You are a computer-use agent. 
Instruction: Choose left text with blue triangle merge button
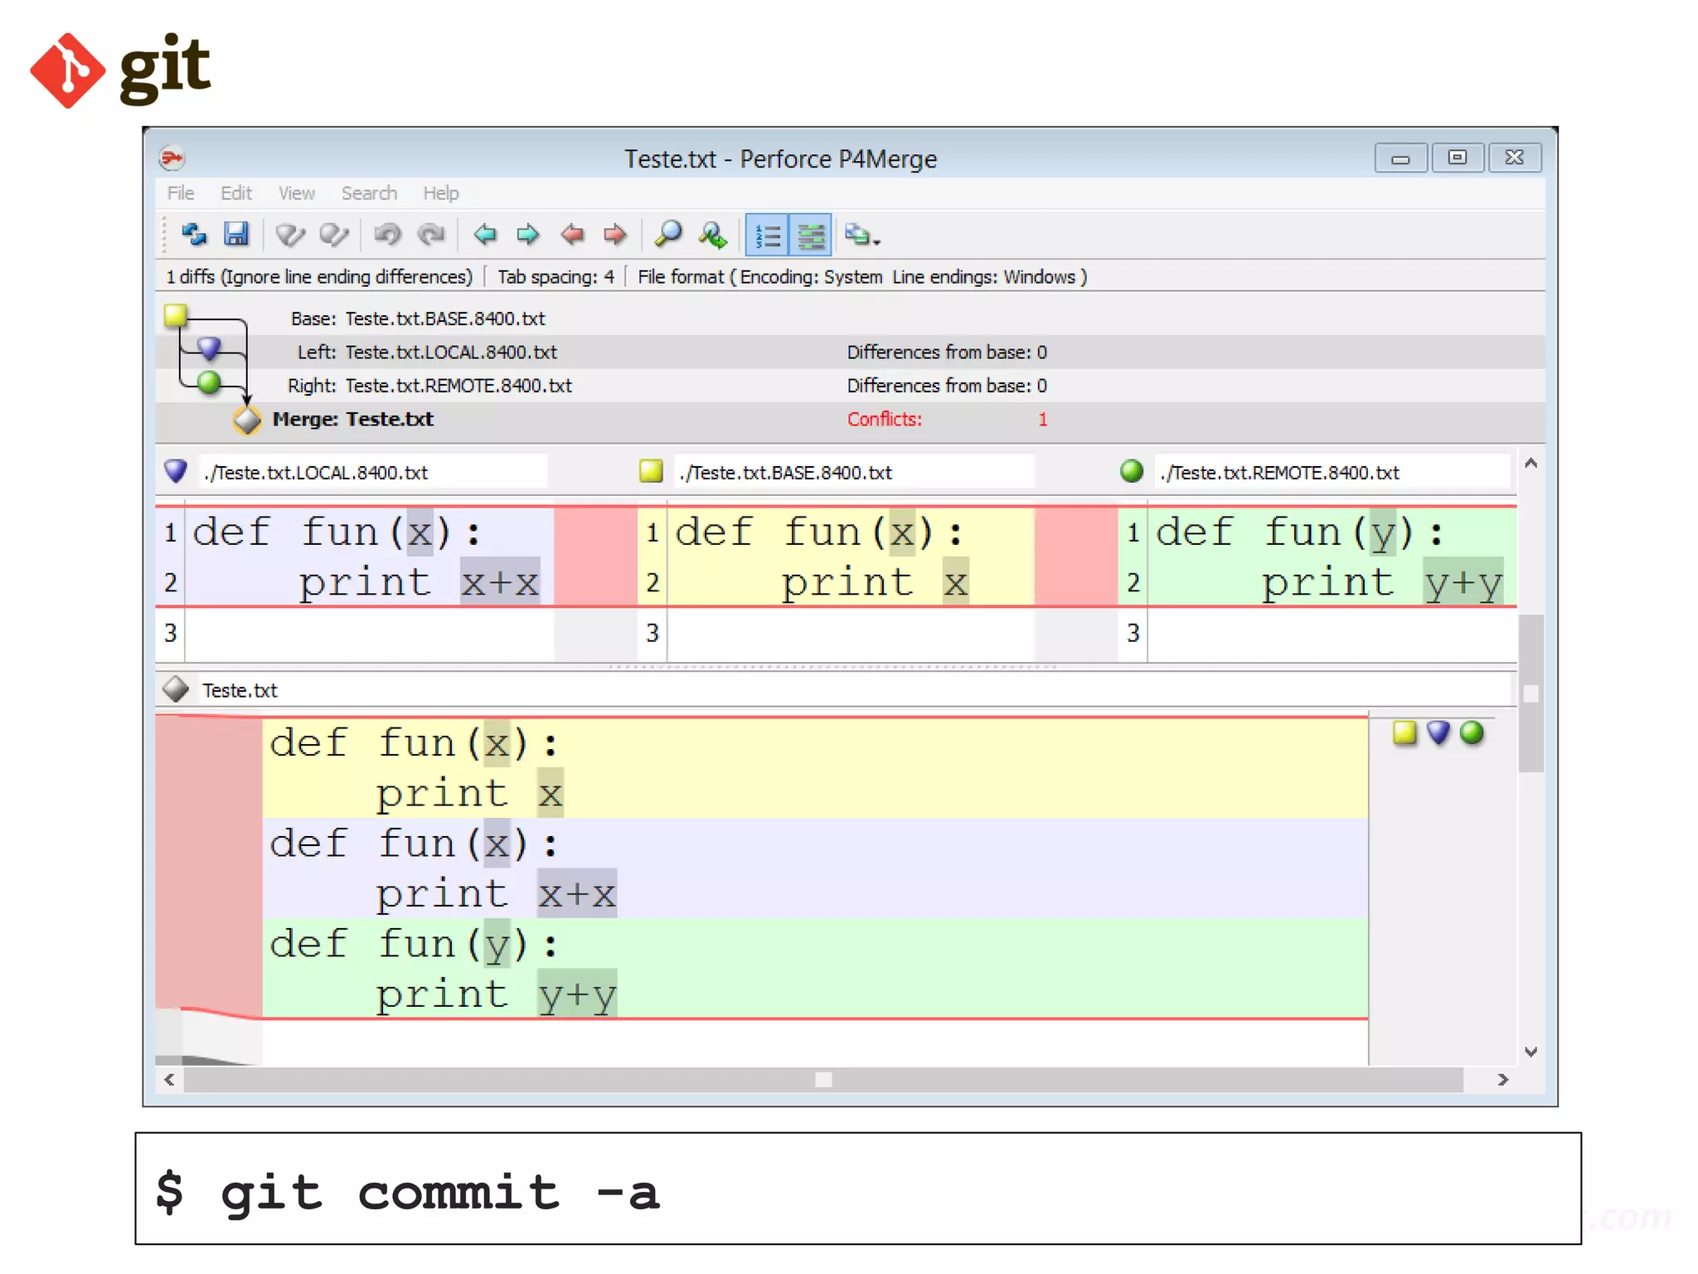click(1438, 732)
